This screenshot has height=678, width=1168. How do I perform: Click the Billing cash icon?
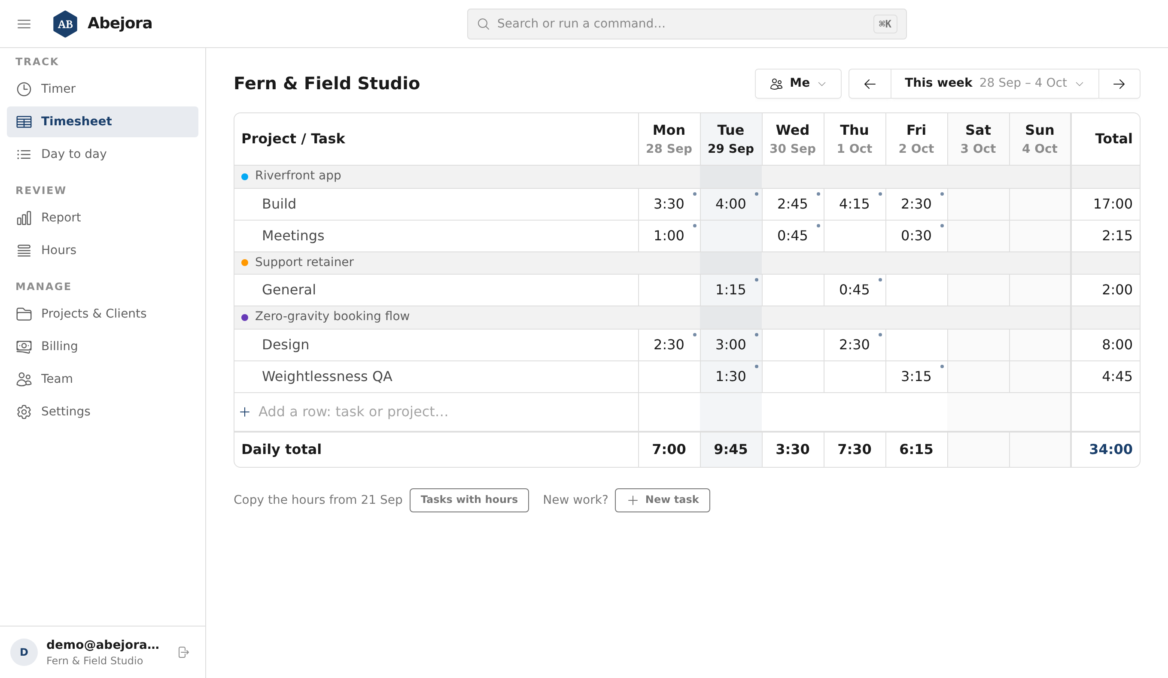click(24, 346)
